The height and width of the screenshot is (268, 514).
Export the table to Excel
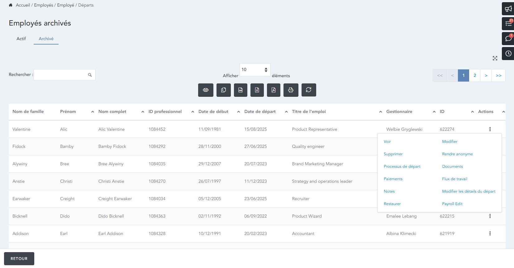pyautogui.click(x=257, y=90)
